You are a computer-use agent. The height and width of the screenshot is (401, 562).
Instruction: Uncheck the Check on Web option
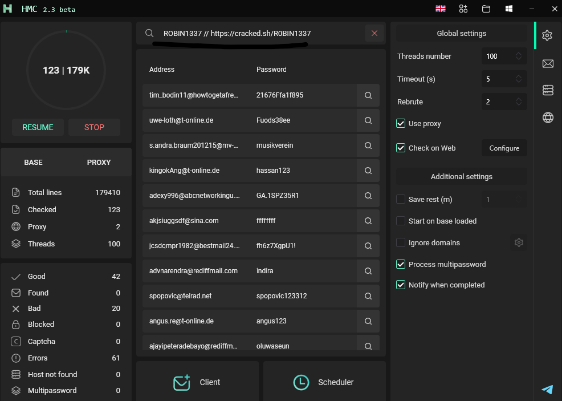coord(401,148)
